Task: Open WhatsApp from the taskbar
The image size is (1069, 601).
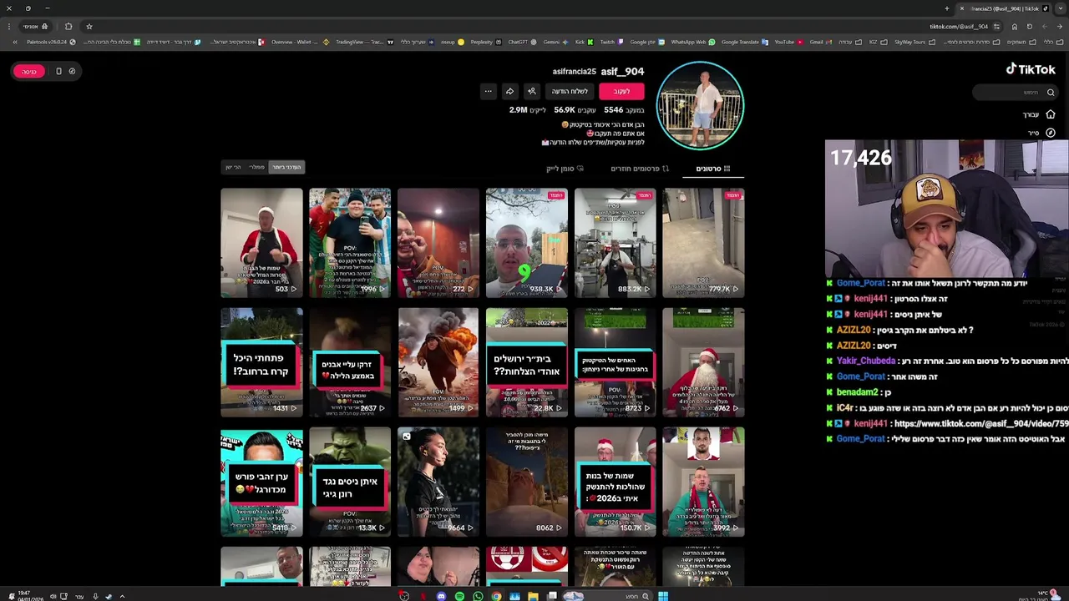Action: point(478,596)
